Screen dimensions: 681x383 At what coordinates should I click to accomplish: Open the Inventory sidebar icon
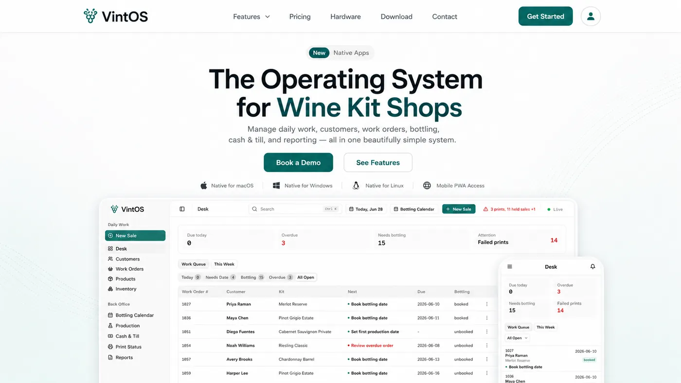[110, 289]
